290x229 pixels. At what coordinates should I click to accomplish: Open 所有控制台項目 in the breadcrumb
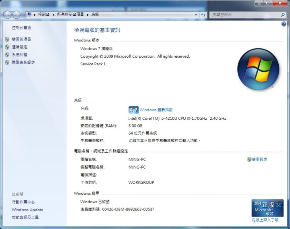(70, 15)
